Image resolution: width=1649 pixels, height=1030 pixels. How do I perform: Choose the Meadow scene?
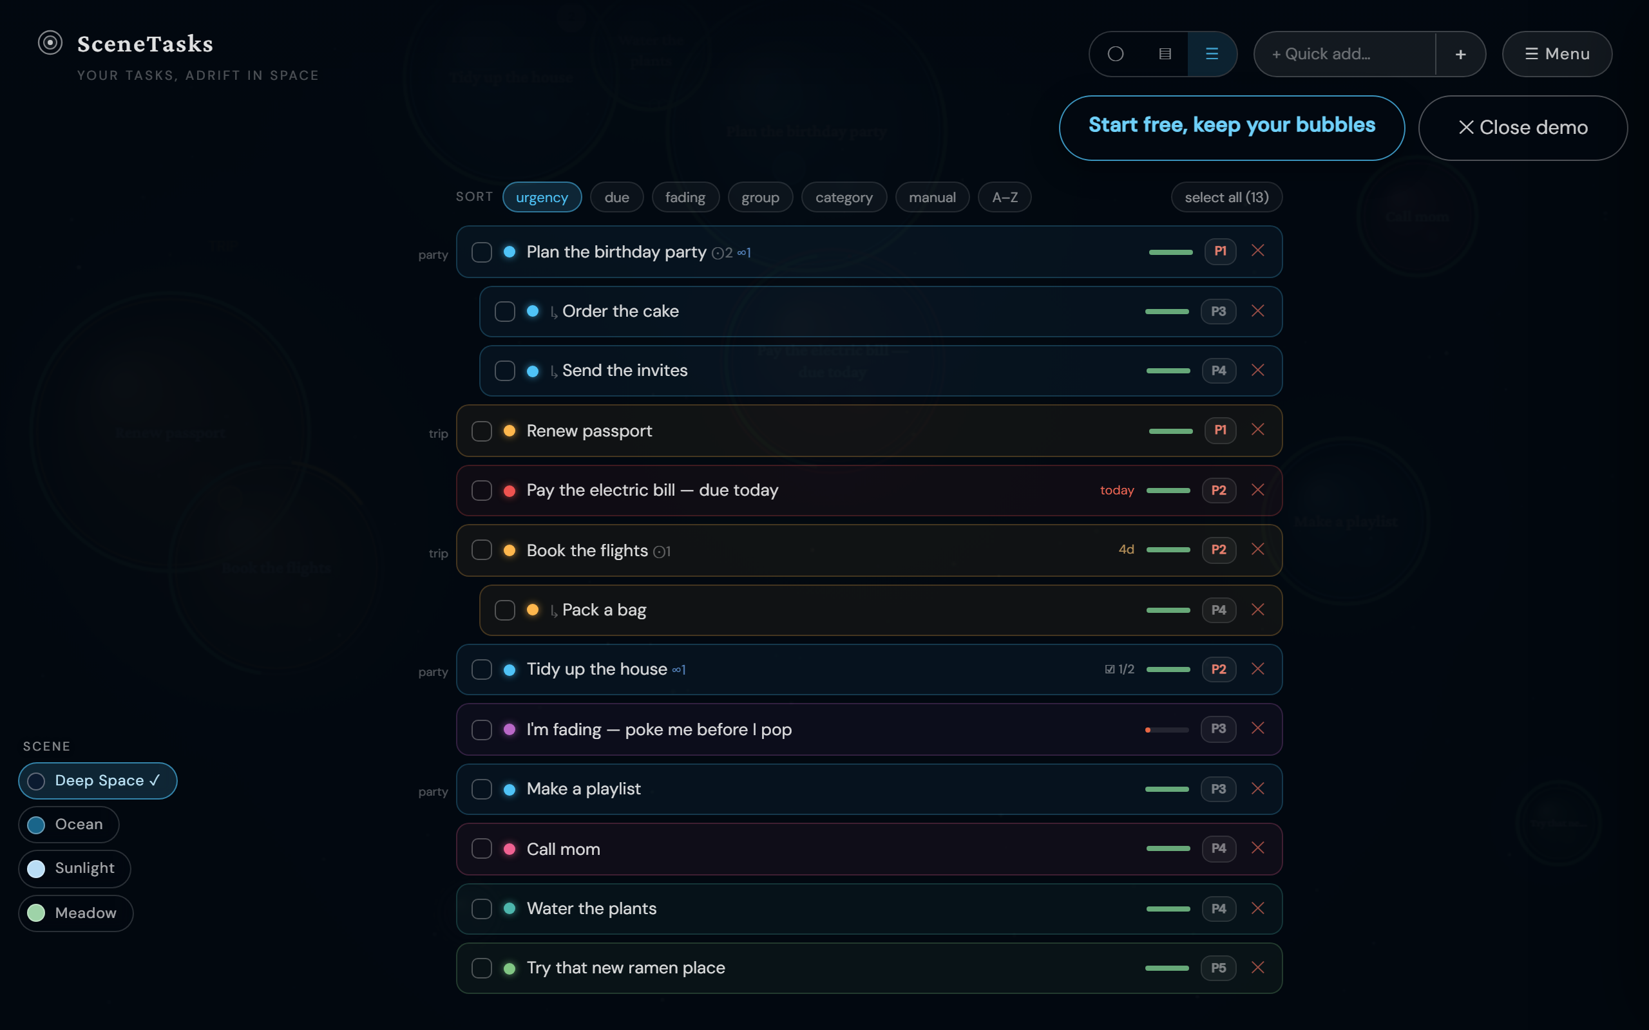(75, 913)
